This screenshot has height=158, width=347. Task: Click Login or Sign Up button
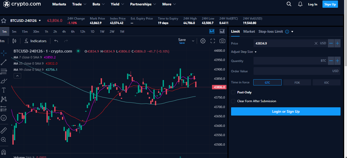pos(286,111)
